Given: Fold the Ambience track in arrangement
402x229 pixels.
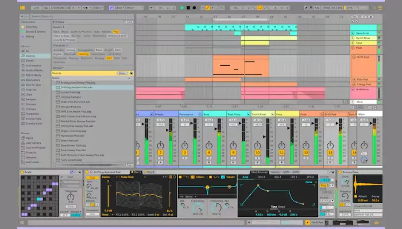Looking at the screenshot, I should (353, 89).
